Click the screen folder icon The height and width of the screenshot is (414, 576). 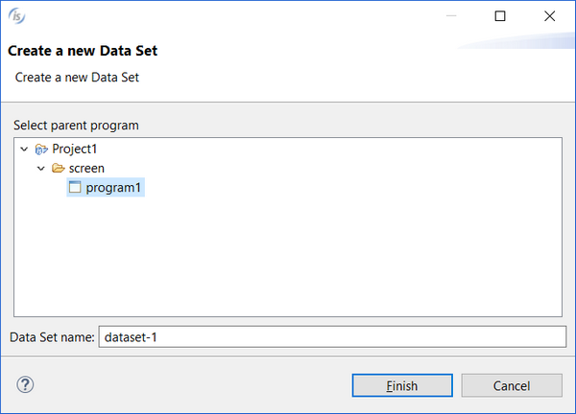[58, 169]
